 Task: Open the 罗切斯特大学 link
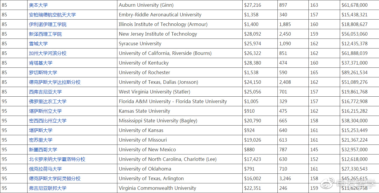tap(43, 72)
